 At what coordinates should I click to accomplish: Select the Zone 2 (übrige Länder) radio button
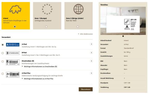coord(78,27)
